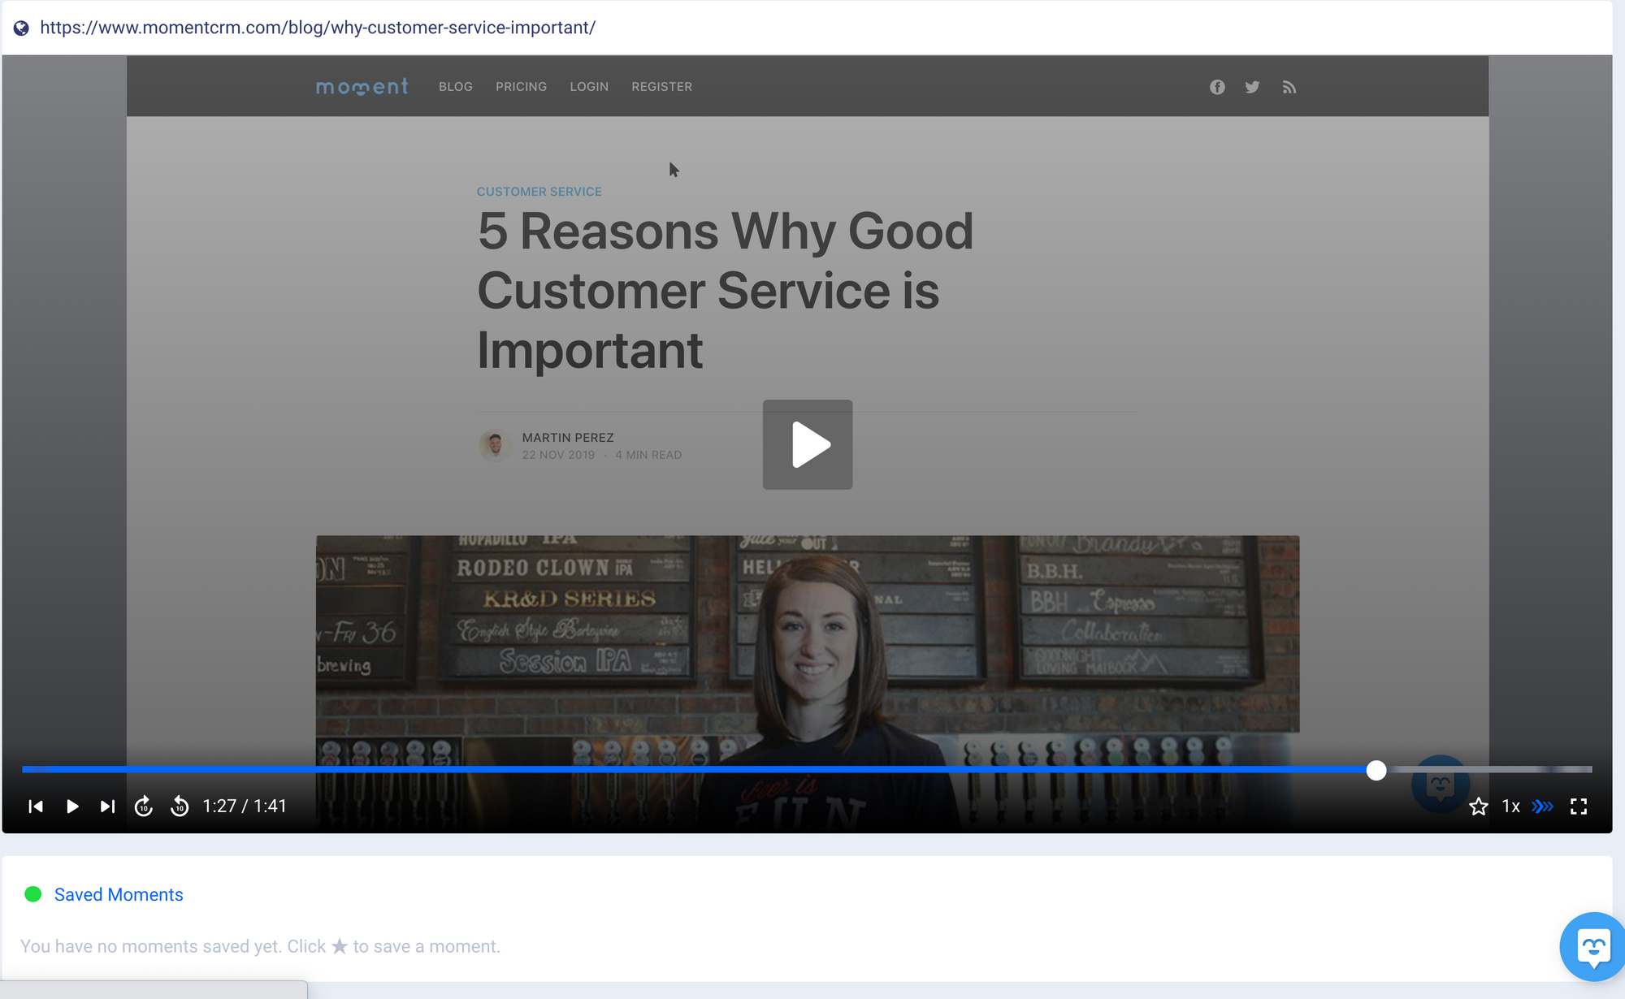Click the globe icon beside the URL

pos(22,28)
